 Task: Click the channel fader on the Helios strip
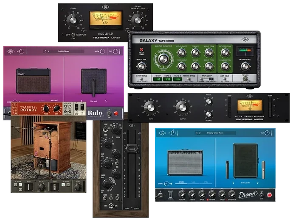[132, 149]
